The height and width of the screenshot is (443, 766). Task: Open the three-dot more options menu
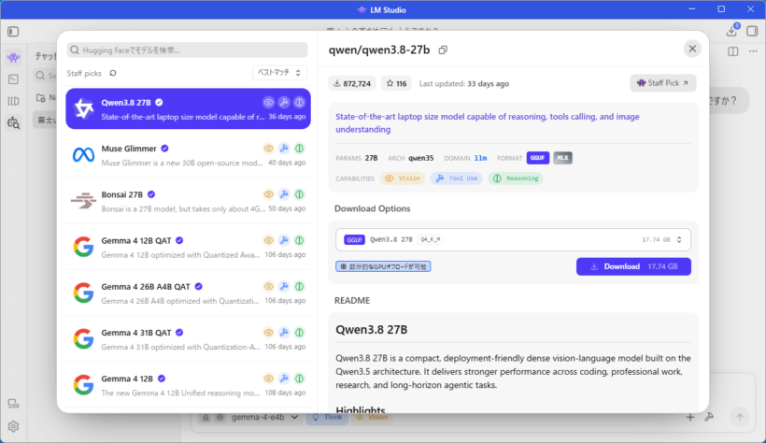tap(753, 51)
